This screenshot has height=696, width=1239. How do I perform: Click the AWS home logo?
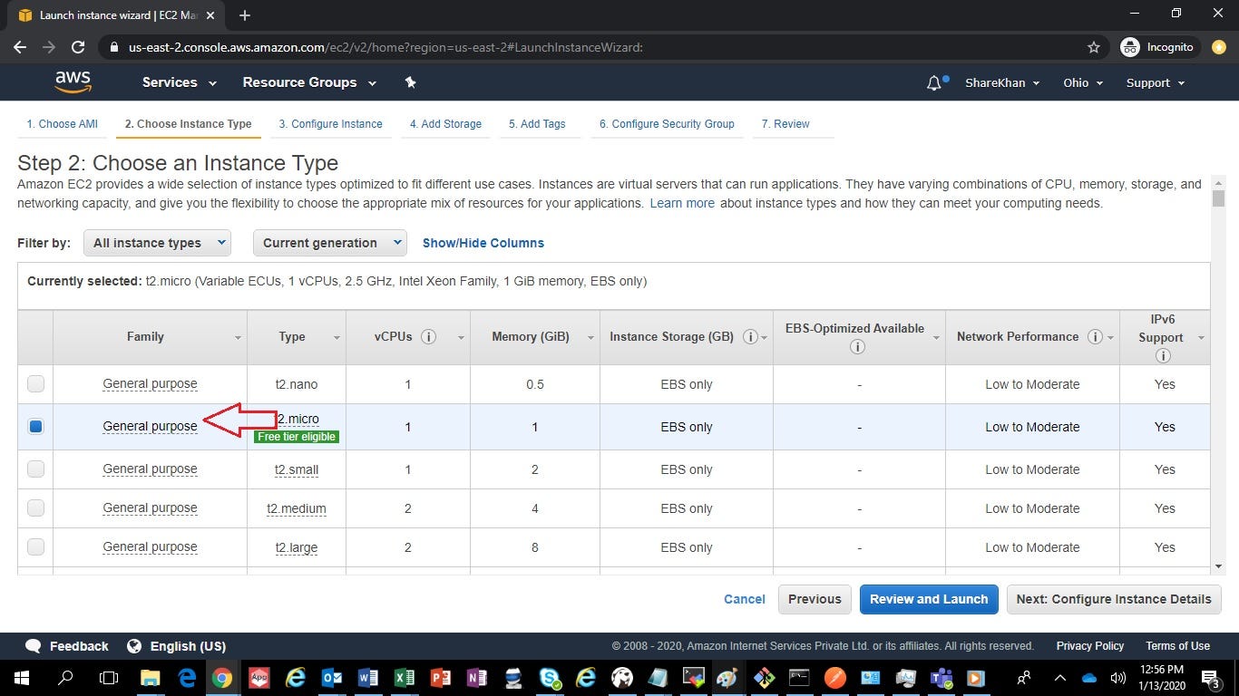click(73, 81)
